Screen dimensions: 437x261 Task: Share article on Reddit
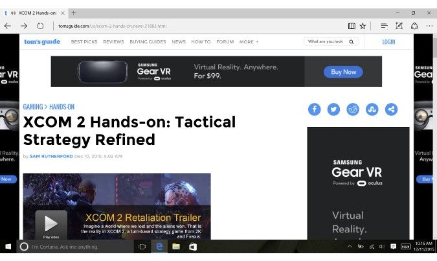coord(353,109)
